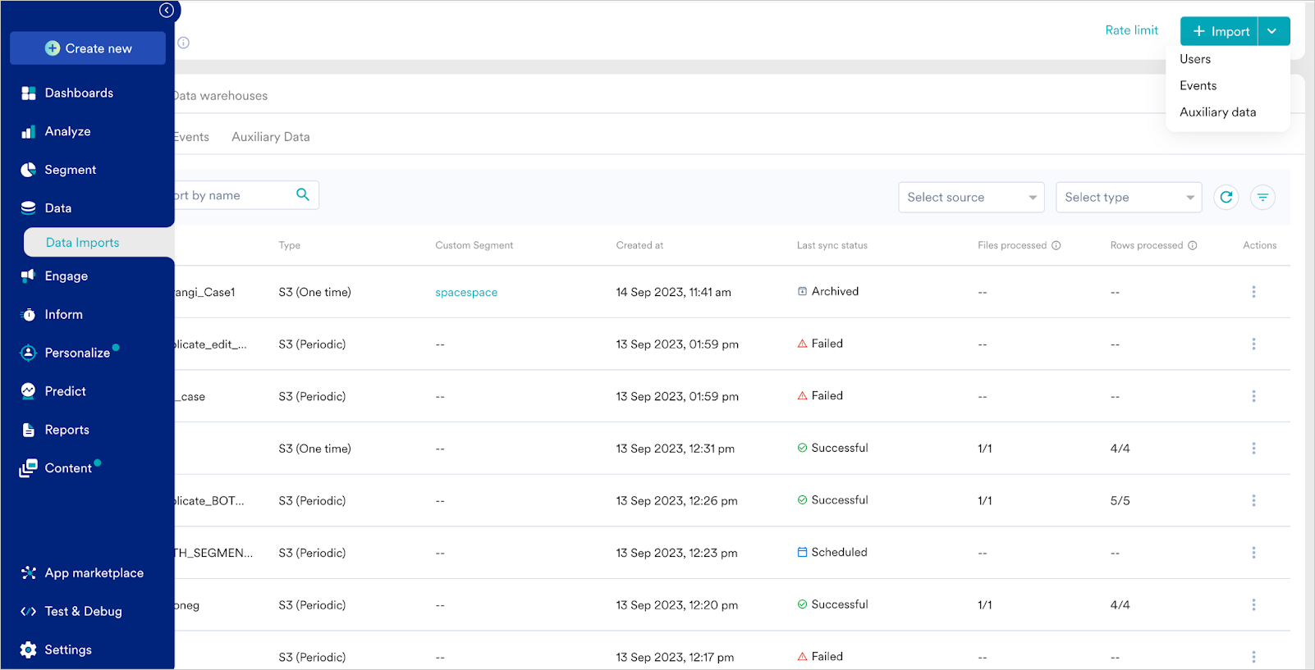
Task: Click the search by name input field
Action: pyautogui.click(x=230, y=195)
